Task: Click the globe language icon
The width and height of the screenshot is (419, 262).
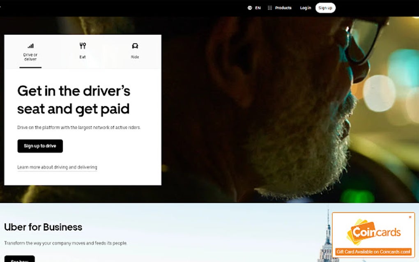Action: coord(250,8)
